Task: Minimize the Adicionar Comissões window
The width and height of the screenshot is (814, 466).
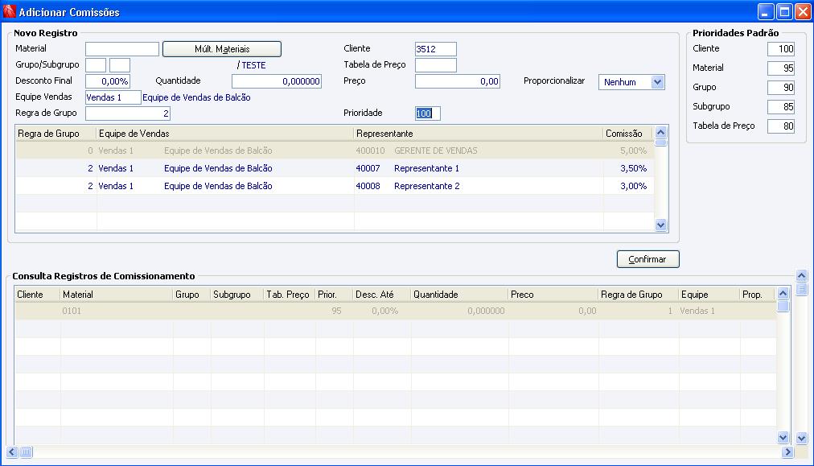Action: pyautogui.click(x=766, y=11)
